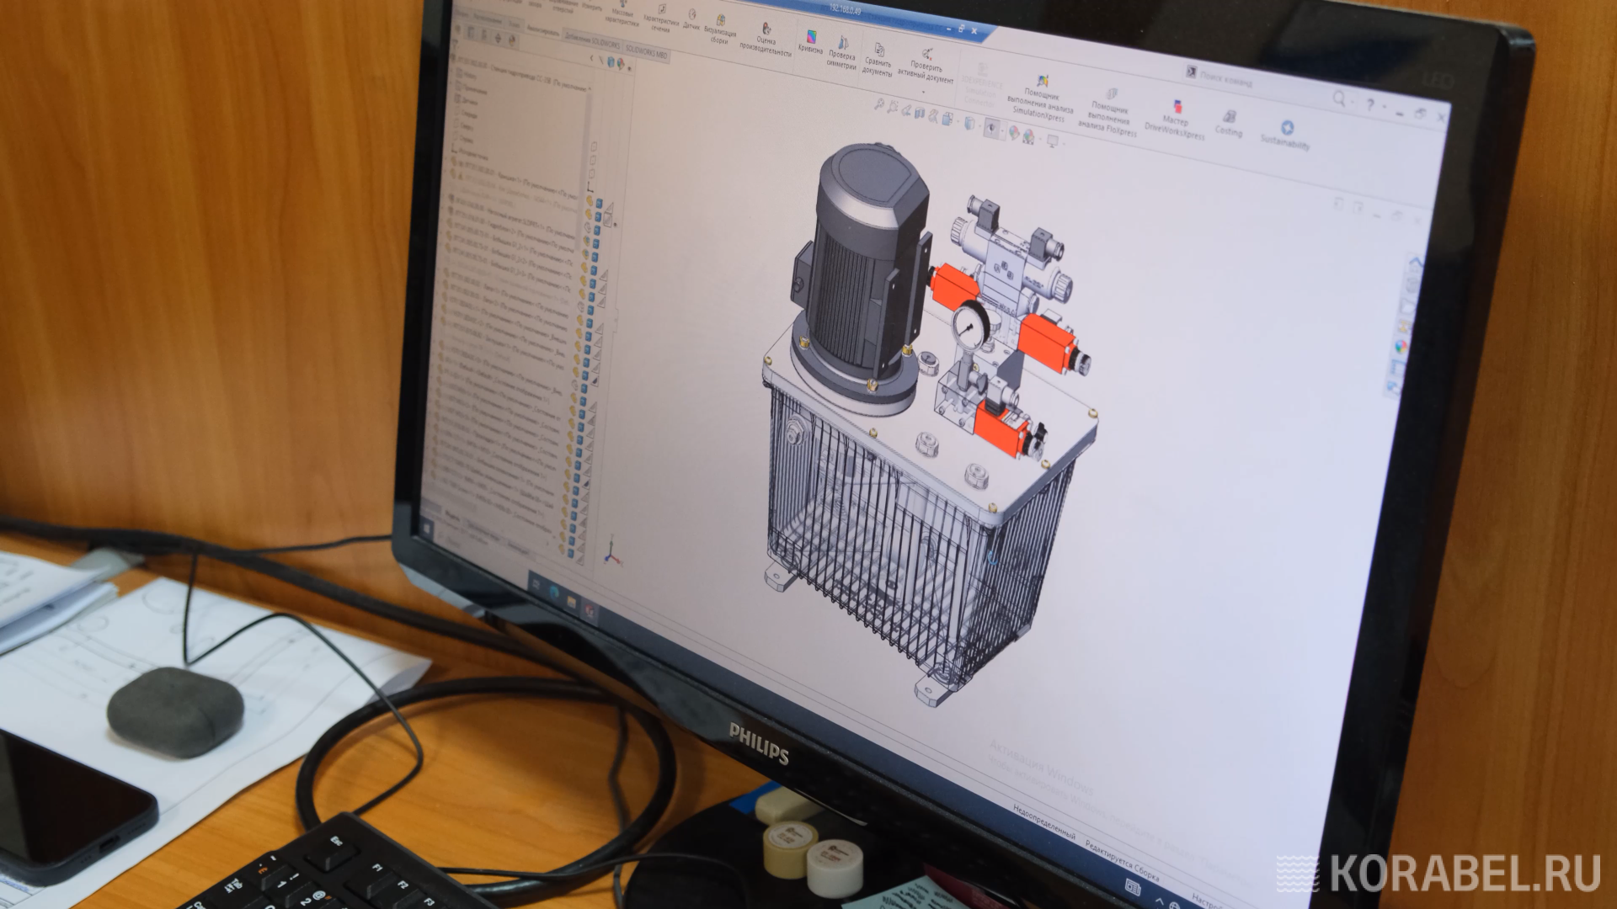
Task: Open SimulationXpress analysis assistant
Action: [1042, 93]
